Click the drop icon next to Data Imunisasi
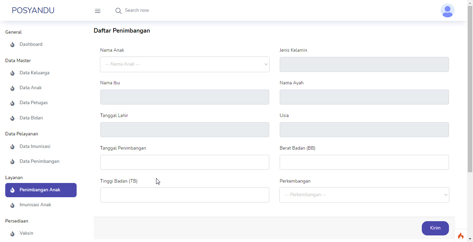Screen dimensions: 473x242 pos(12,146)
